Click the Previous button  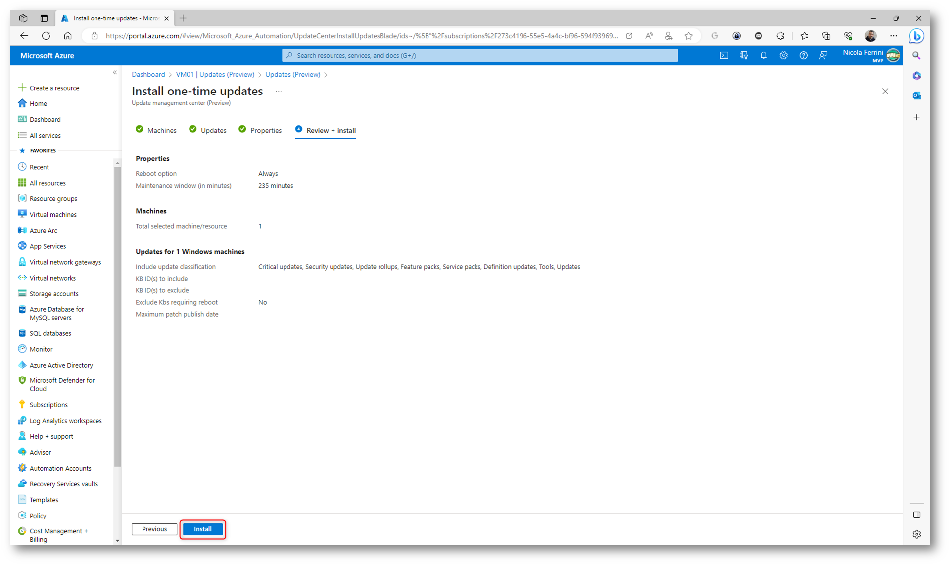(154, 529)
